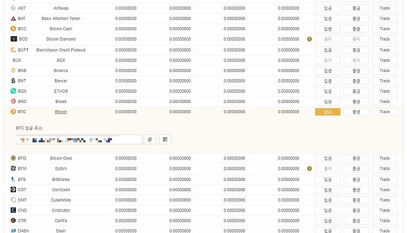Open Trade for the BTC row
The image size is (407, 233).
click(x=384, y=112)
